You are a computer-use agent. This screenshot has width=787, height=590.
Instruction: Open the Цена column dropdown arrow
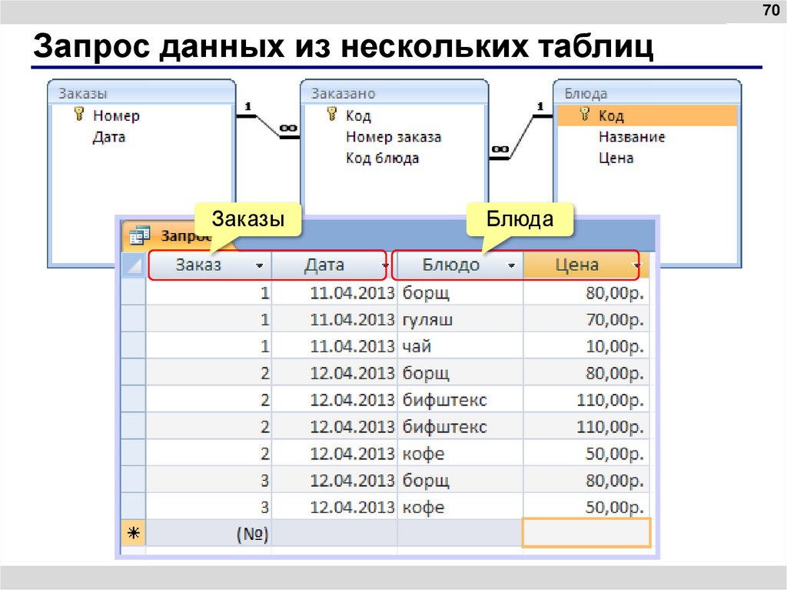pos(637,265)
